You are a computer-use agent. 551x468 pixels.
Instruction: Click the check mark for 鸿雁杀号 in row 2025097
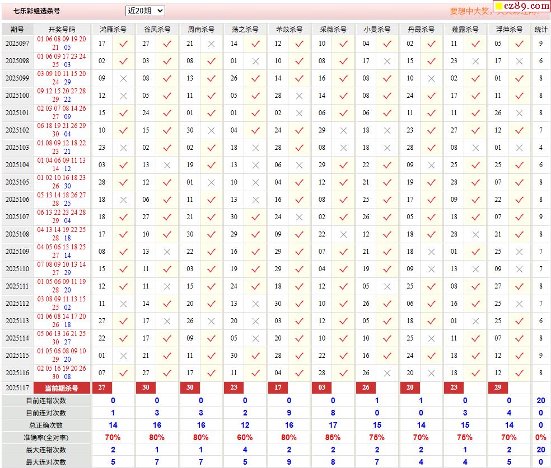[124, 44]
